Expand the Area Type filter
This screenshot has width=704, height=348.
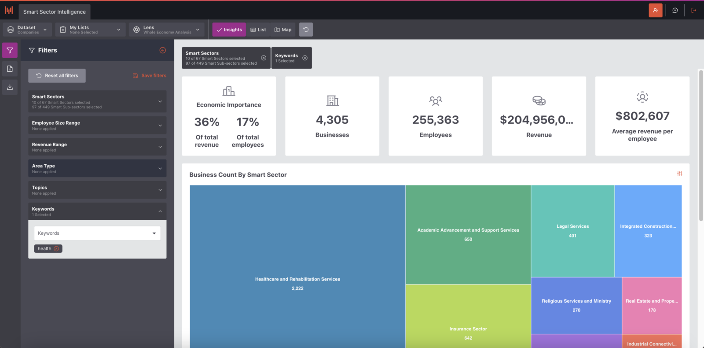pos(97,169)
